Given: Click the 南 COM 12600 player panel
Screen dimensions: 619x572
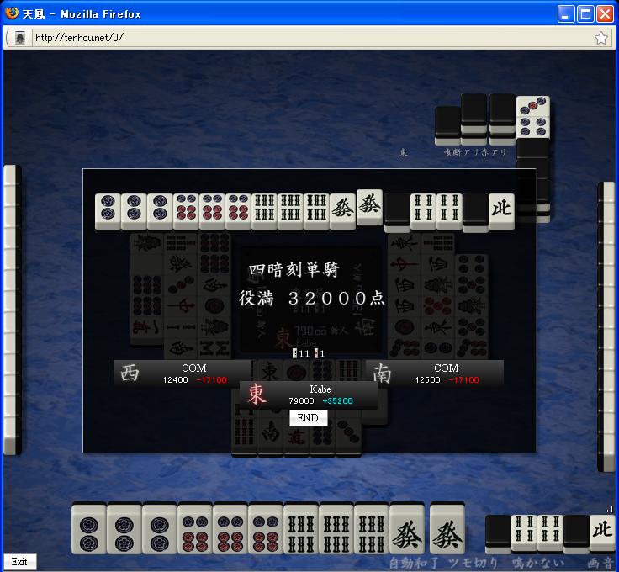Looking at the screenshot, I should pos(435,373).
